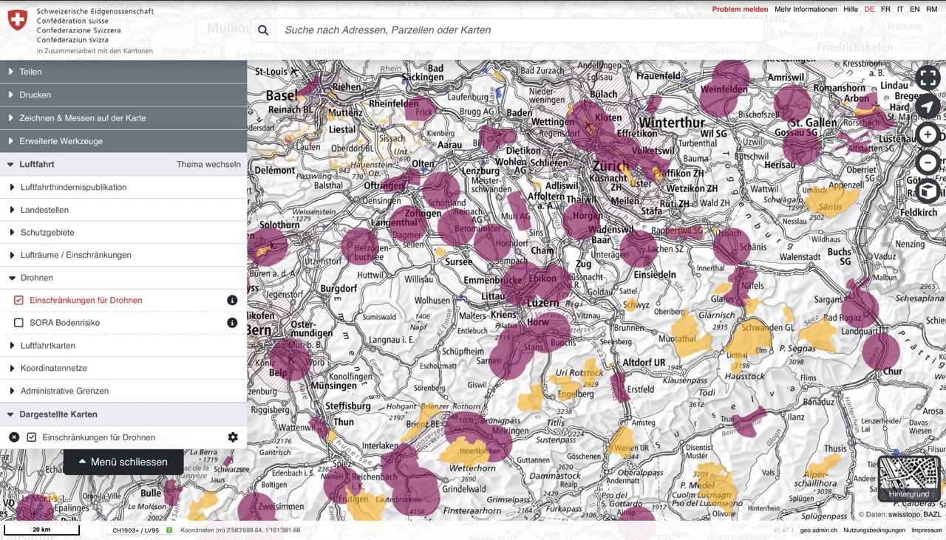This screenshot has width=946, height=540.
Task: Toggle visibility checkbox under Dargestellte Karten
Action: tap(32, 437)
